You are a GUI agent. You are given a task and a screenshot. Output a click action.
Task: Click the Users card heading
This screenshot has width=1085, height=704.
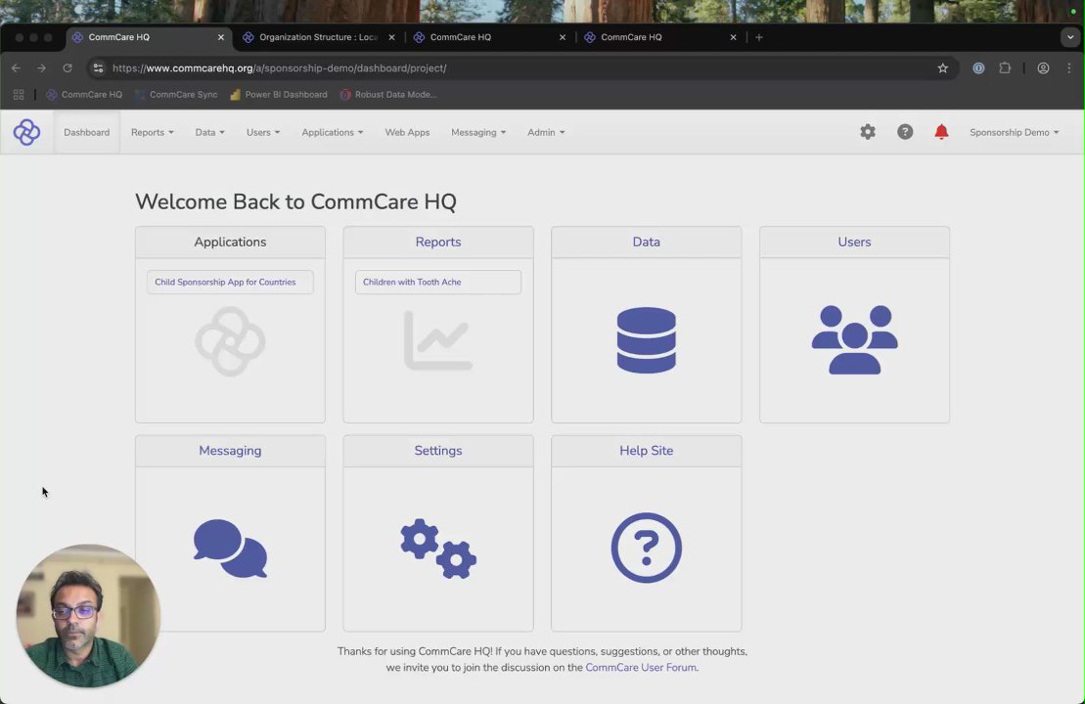point(854,242)
